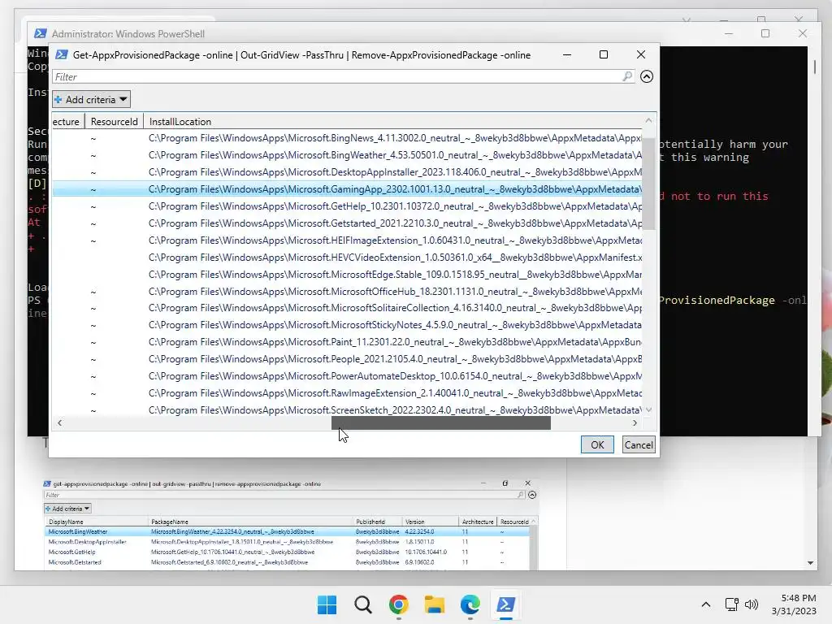This screenshot has height=624, width=832.
Task: Click the horizontal scrollbar left arrow
Action: point(59,422)
